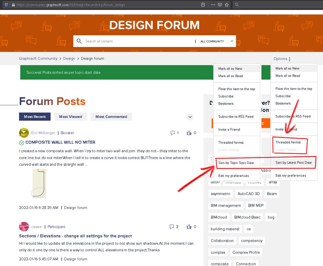Click the browser search bar magnifier icon
The width and height of the screenshot is (323, 266).
click(237, 5)
